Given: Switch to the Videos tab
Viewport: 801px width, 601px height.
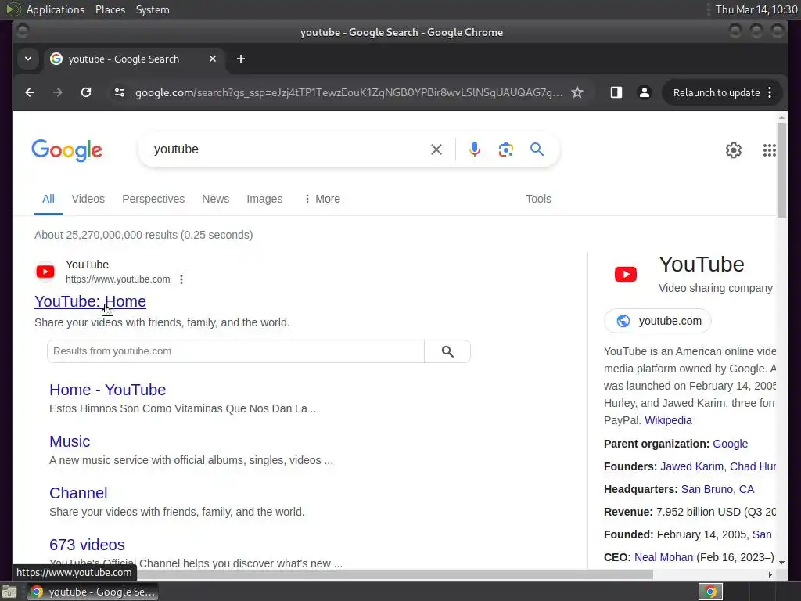Looking at the screenshot, I should point(88,199).
